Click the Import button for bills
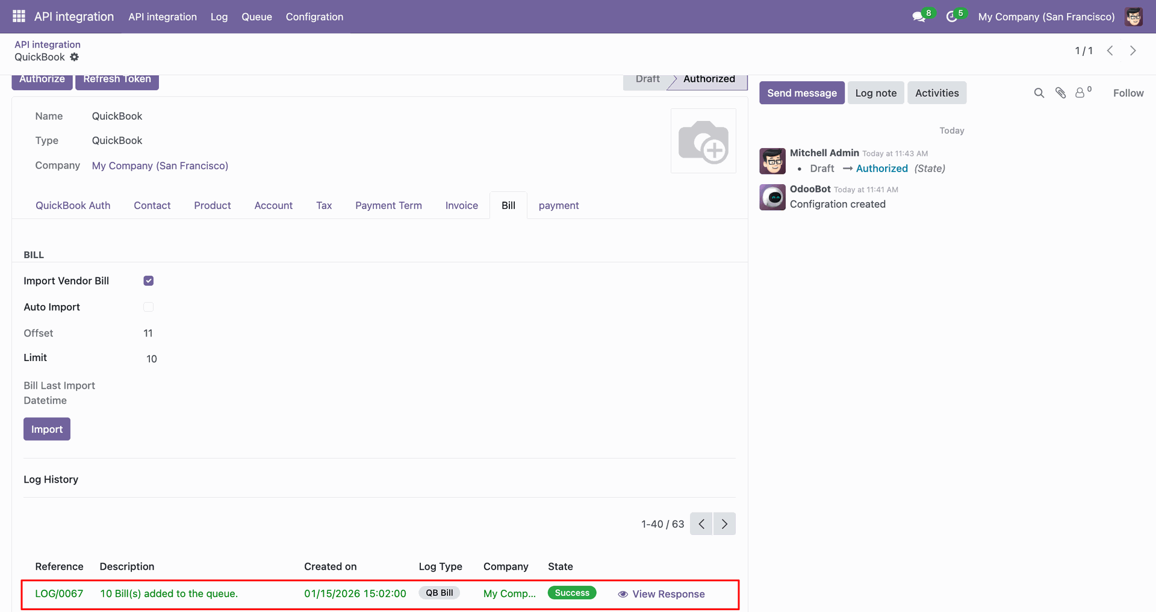 (x=47, y=429)
